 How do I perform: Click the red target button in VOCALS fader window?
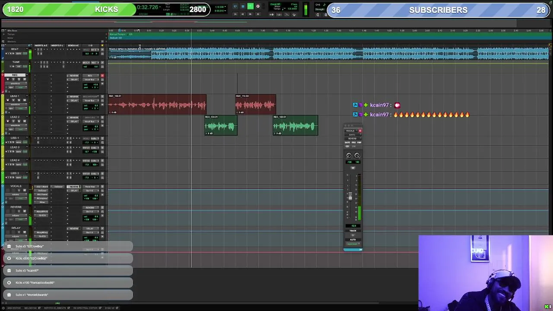pos(360,131)
